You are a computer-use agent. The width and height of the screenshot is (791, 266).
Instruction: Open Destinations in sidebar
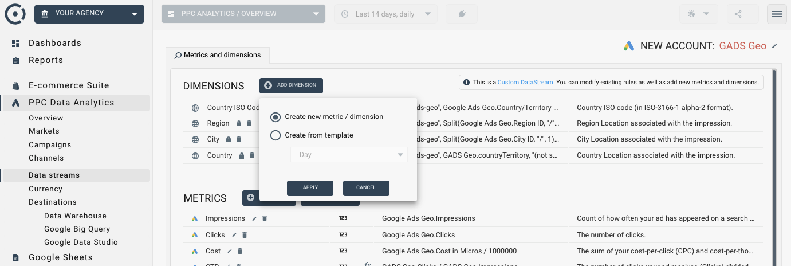(53, 202)
